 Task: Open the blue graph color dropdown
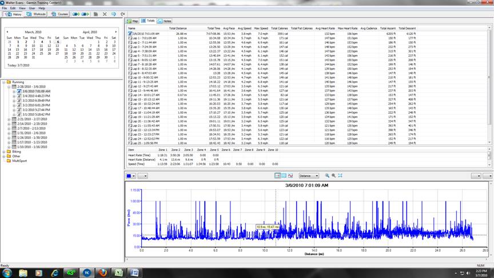point(131,176)
